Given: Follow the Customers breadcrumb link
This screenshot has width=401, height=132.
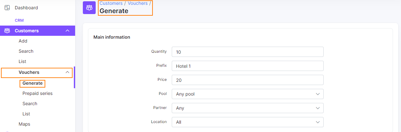Looking at the screenshot, I should pyautogui.click(x=111, y=3).
